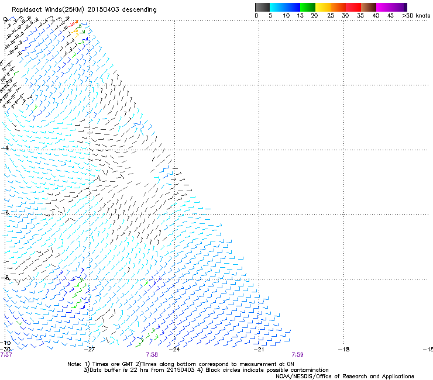Click the green 15-20 knots legend swatch
The width and height of the screenshot is (433, 380).
pos(308,7)
